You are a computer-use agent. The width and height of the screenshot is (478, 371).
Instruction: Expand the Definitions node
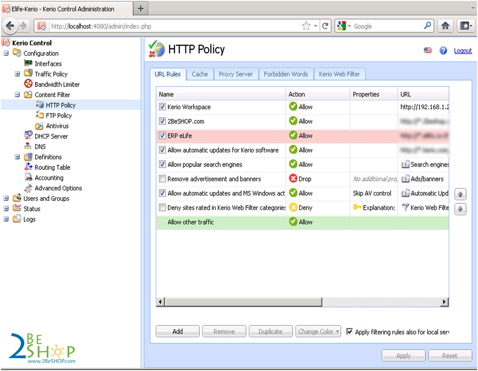pyautogui.click(x=18, y=157)
